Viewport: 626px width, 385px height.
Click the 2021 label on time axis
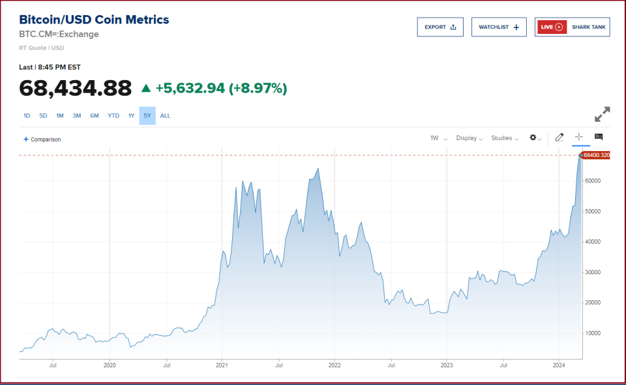point(222,365)
